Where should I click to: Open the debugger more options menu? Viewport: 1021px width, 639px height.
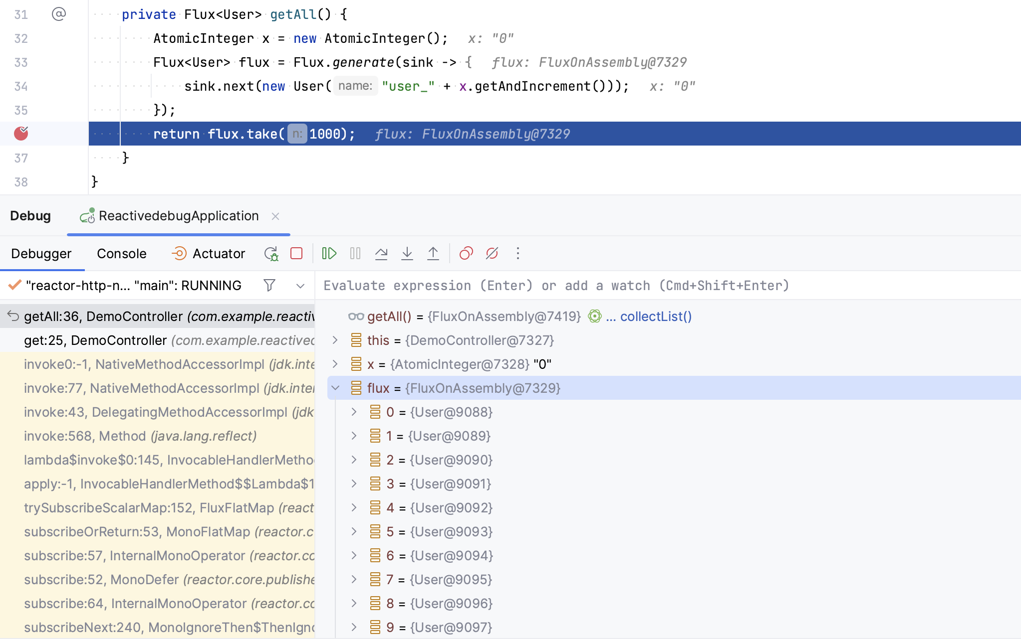click(518, 253)
